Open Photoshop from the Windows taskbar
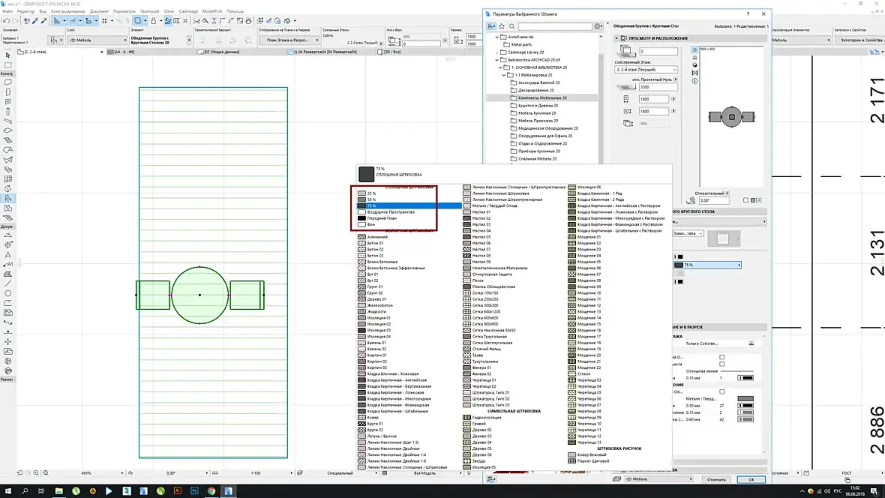 click(193, 490)
